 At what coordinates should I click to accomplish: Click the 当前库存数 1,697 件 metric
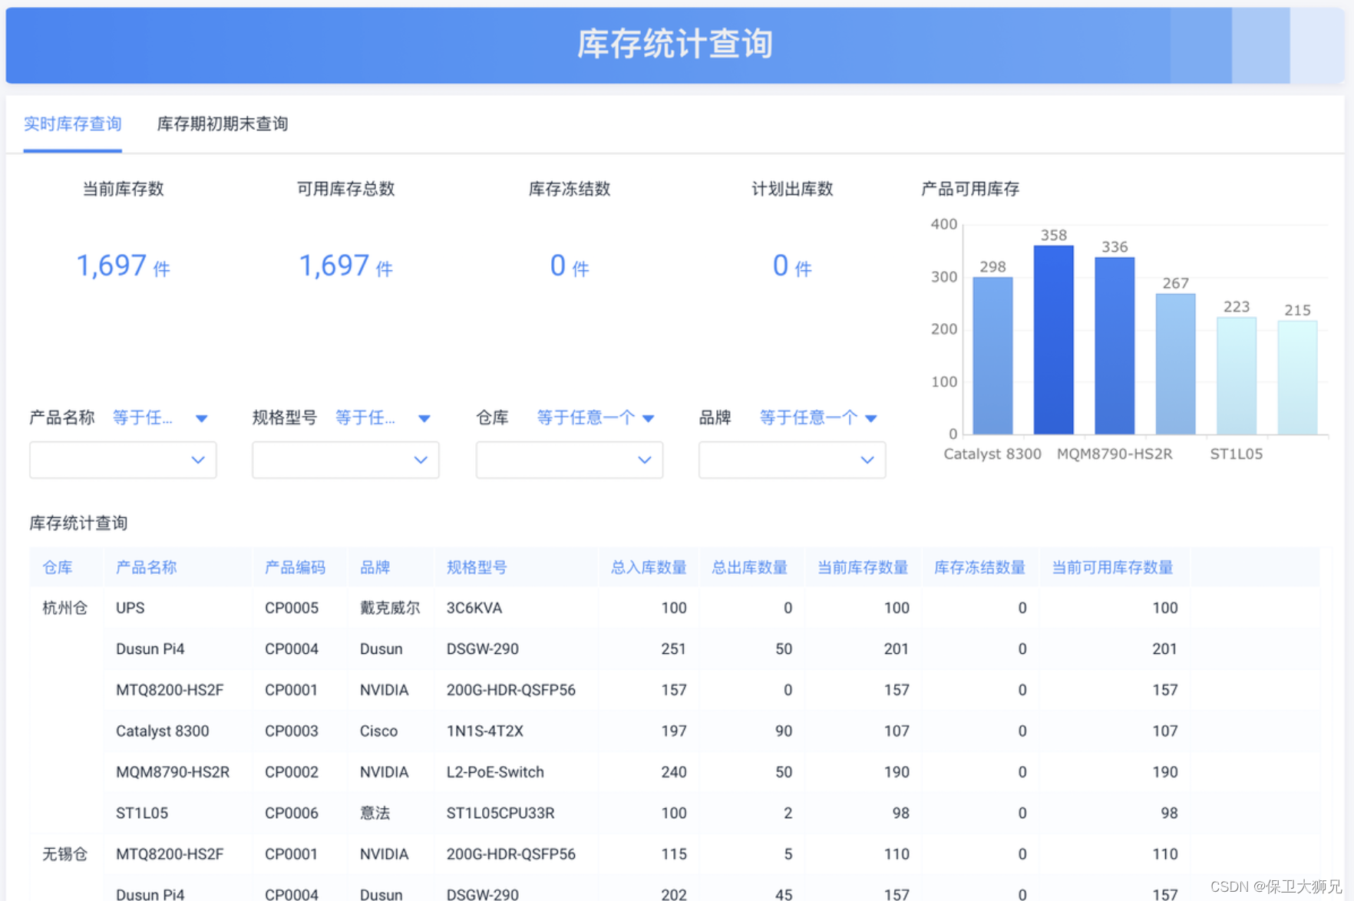tap(123, 266)
